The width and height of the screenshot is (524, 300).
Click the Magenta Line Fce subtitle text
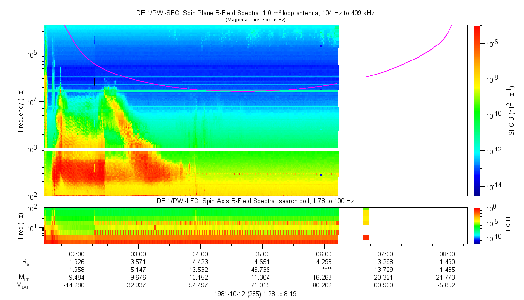point(255,19)
